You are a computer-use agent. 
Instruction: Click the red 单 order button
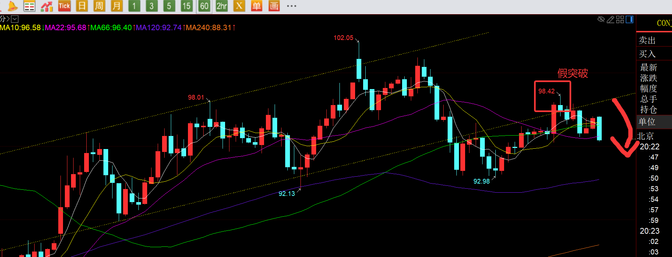click(x=256, y=6)
